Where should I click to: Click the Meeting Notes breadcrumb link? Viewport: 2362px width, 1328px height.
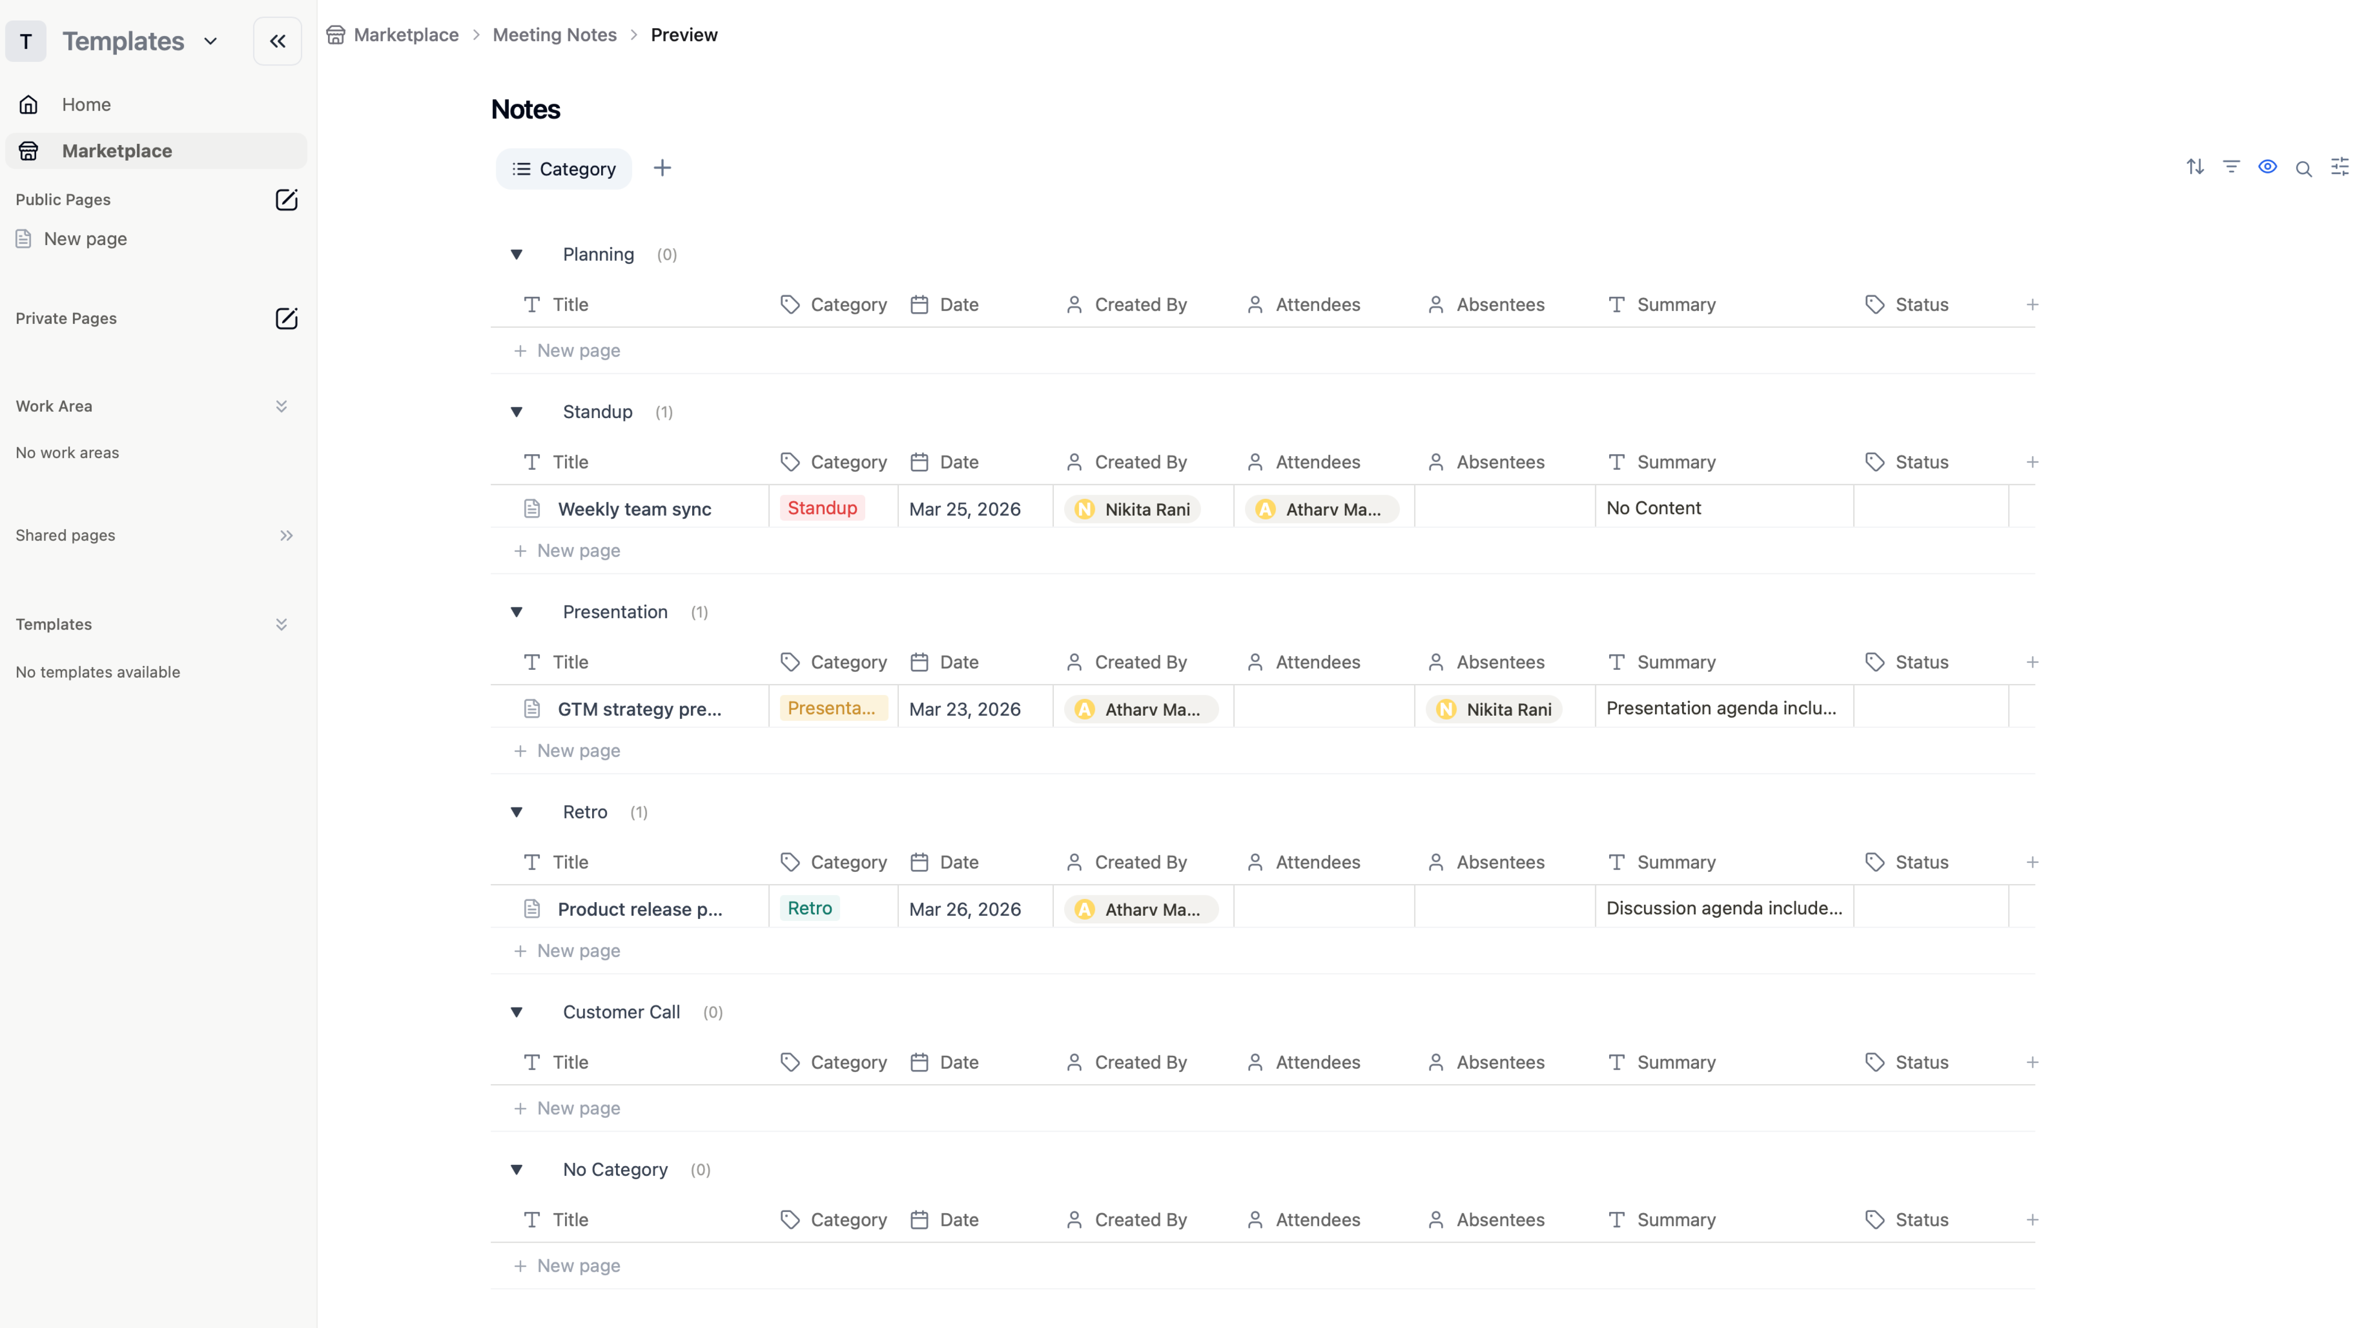554,35
